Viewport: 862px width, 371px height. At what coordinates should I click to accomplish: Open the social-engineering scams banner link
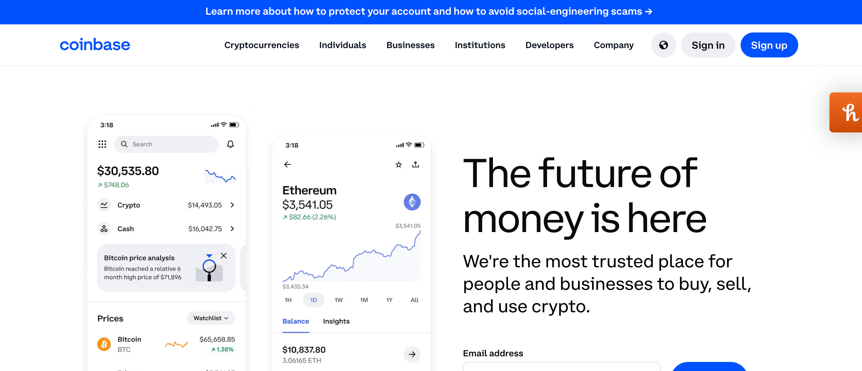tap(430, 11)
